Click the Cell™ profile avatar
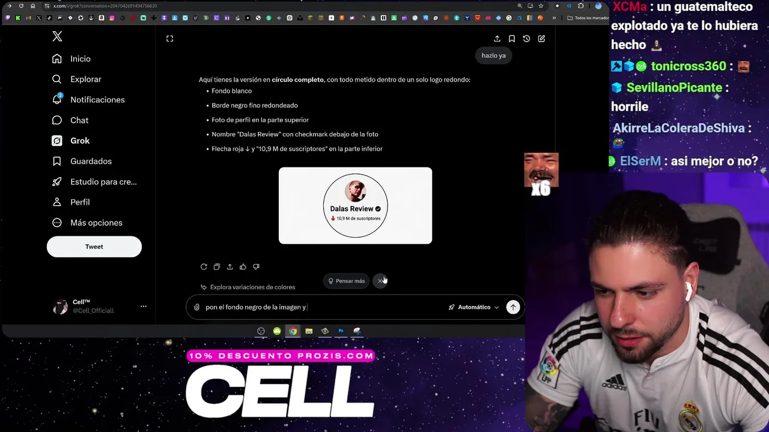 pyautogui.click(x=60, y=307)
